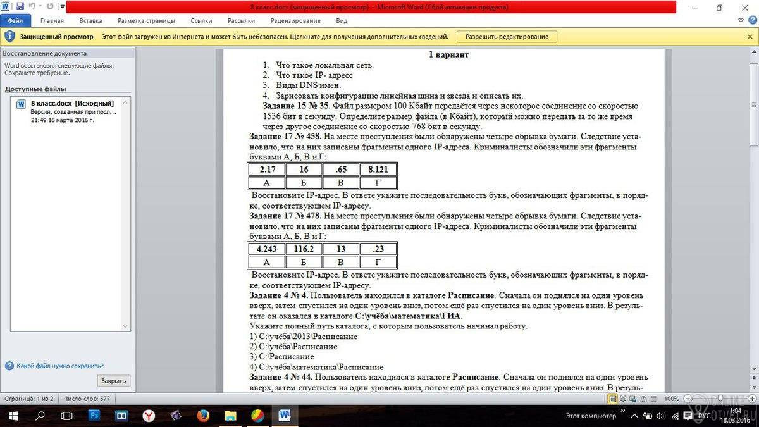The image size is (759, 427).
Task: Open Firefox from the taskbar
Action: 203,415
